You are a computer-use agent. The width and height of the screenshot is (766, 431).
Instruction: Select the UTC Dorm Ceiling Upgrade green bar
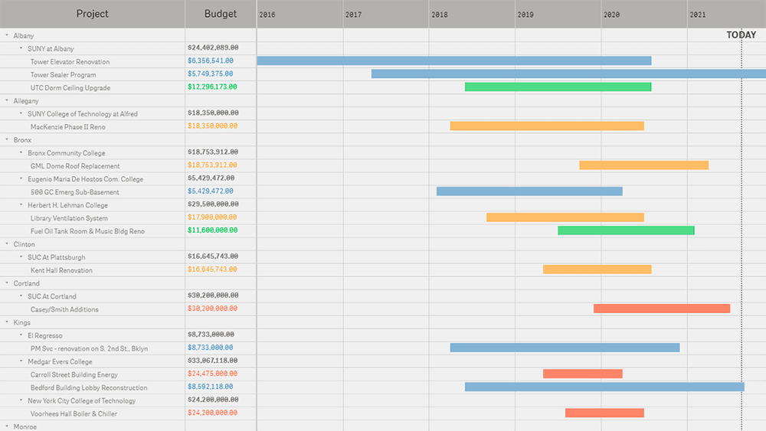(558, 87)
